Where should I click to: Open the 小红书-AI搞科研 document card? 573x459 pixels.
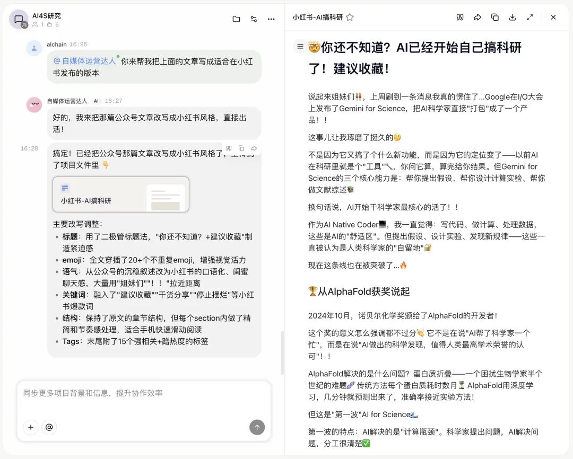pos(121,195)
